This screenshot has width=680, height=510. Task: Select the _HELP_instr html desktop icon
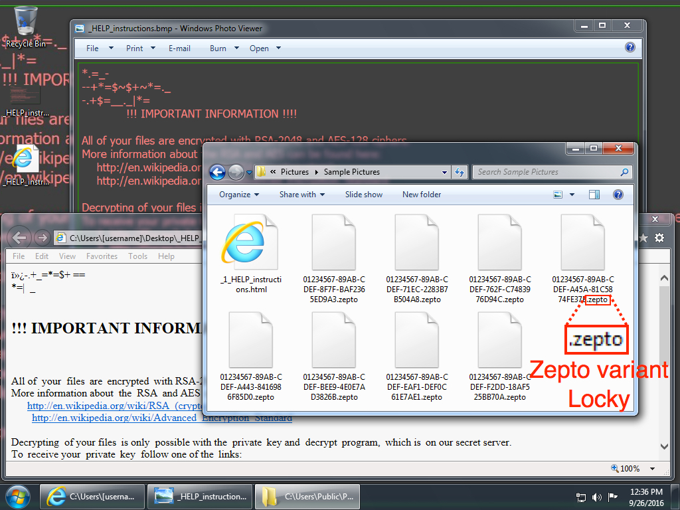click(x=25, y=167)
